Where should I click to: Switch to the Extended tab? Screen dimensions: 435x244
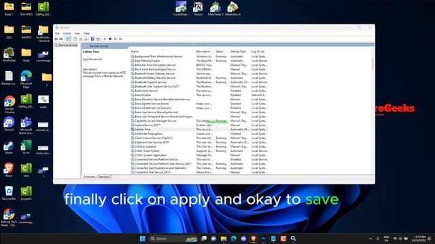coord(89,177)
